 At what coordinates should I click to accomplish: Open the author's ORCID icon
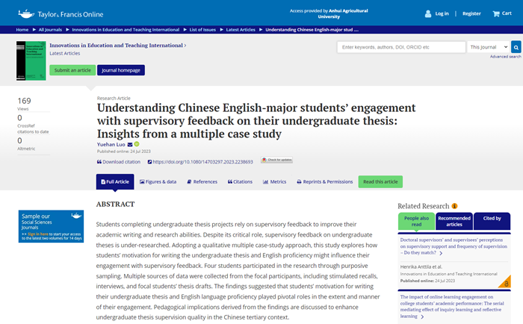(x=137, y=144)
